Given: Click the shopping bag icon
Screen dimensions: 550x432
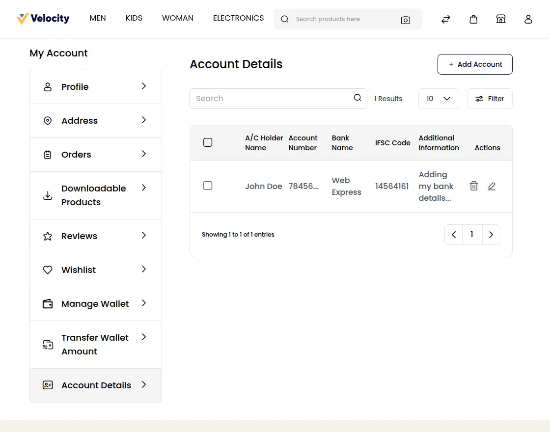Looking at the screenshot, I should 473,19.
